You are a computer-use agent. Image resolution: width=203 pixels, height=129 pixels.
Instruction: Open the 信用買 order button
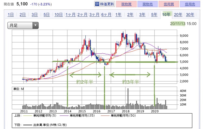coord(169,4)
